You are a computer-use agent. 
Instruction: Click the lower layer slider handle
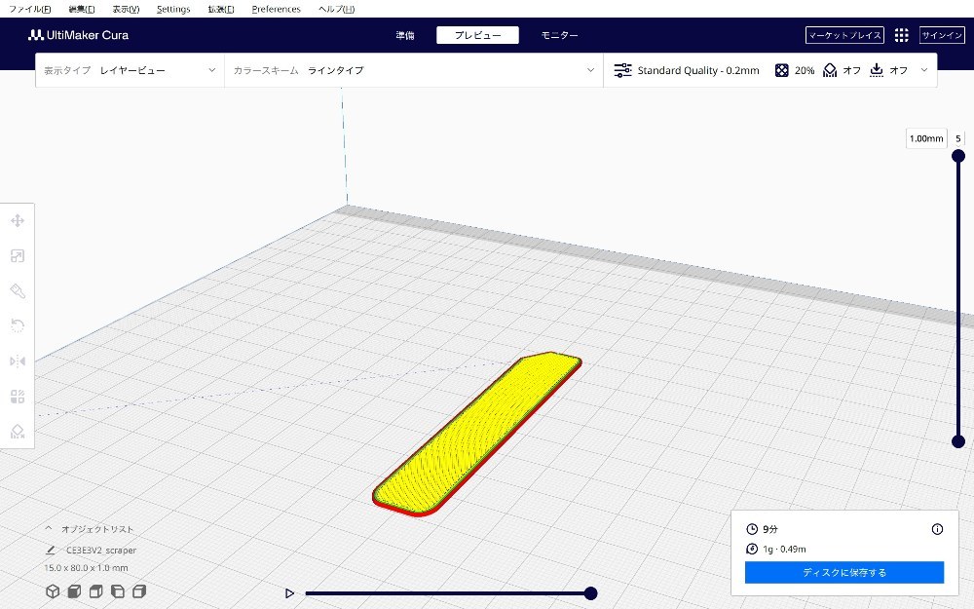click(x=957, y=441)
